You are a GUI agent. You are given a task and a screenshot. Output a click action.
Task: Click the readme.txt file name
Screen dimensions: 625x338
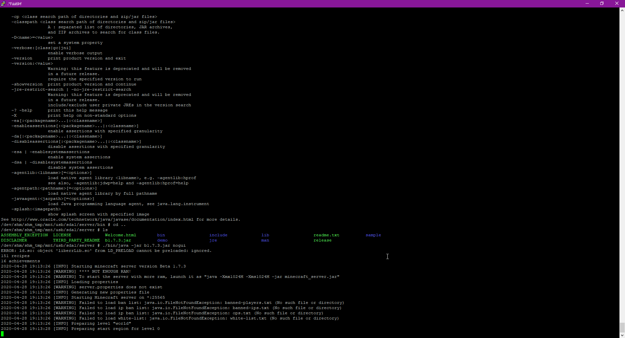click(326, 235)
